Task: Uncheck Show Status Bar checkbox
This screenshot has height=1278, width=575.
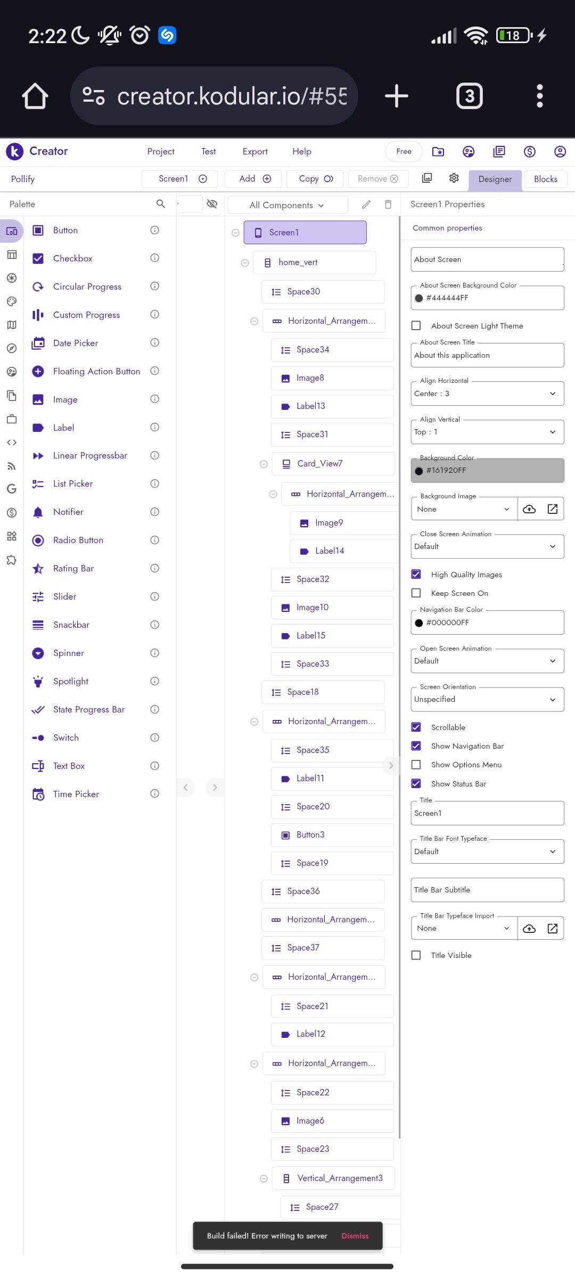Action: (x=416, y=783)
